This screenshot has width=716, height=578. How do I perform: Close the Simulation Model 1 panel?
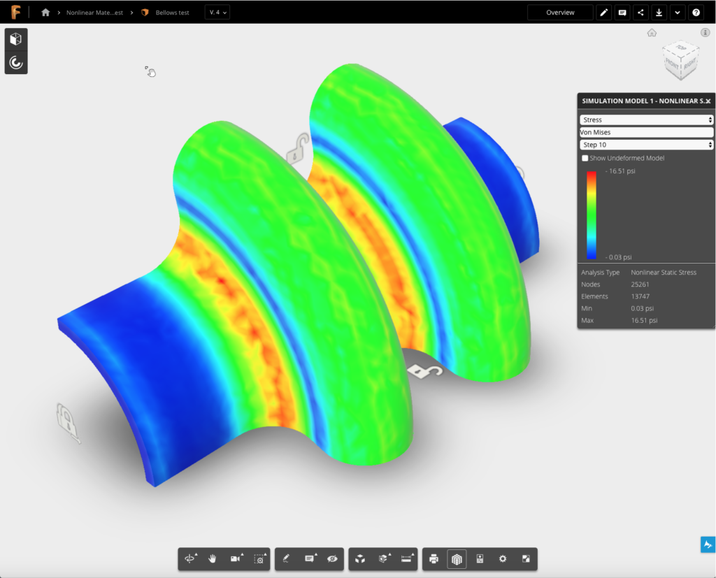(x=708, y=101)
